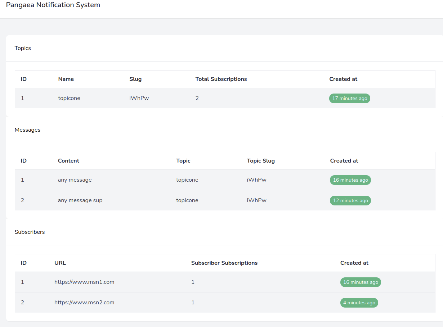
Task: Select the Subscribers section header
Action: 30,232
